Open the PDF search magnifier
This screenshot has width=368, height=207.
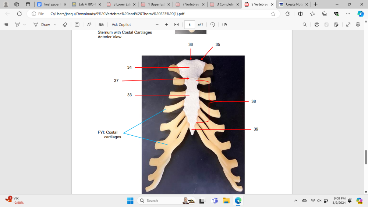(x=304, y=25)
